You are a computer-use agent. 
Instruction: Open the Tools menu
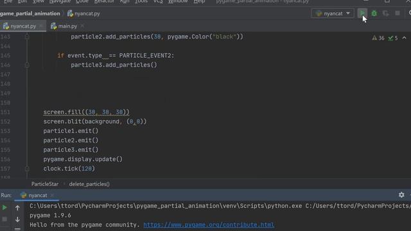click(x=141, y=1)
